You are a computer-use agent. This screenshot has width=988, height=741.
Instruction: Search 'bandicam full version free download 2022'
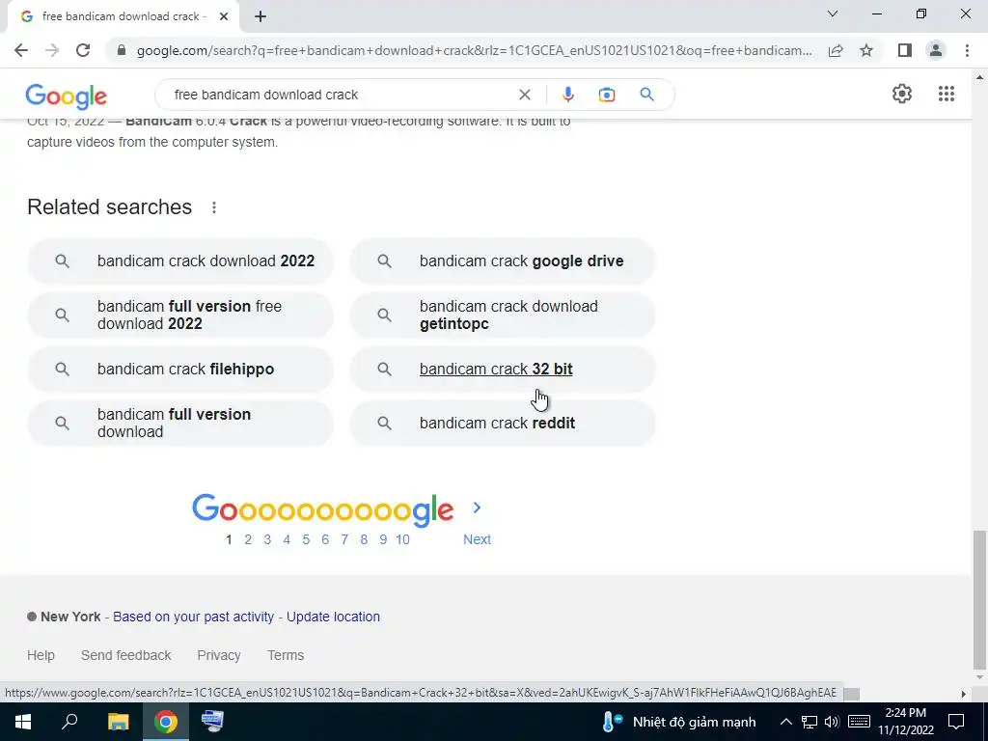click(180, 316)
